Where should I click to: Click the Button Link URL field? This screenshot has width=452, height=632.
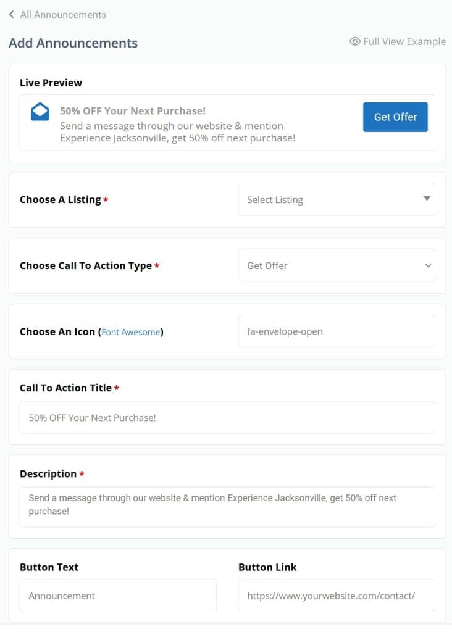tap(337, 596)
